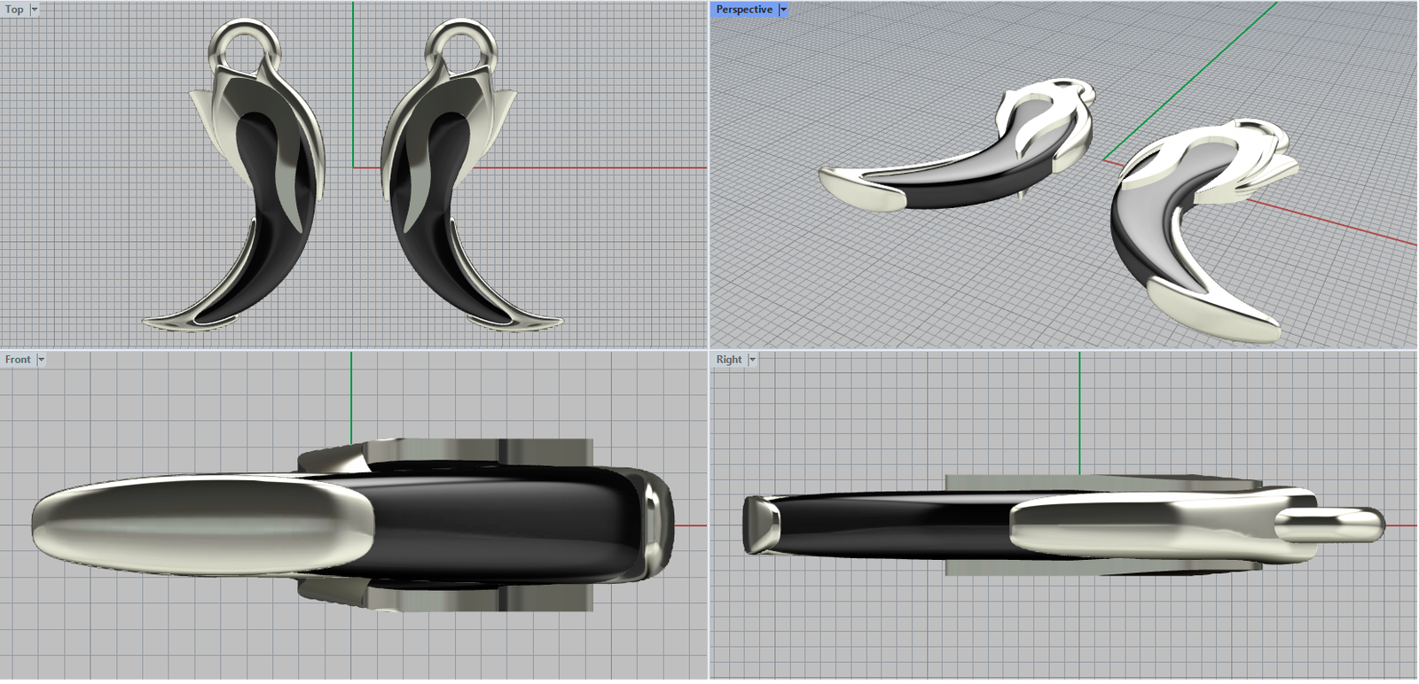Open the Top viewport dropdown arrow
Screen dimensions: 1419x684
(35, 10)
